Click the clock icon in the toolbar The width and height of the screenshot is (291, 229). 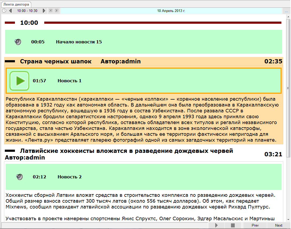pyautogui.click(x=4, y=11)
